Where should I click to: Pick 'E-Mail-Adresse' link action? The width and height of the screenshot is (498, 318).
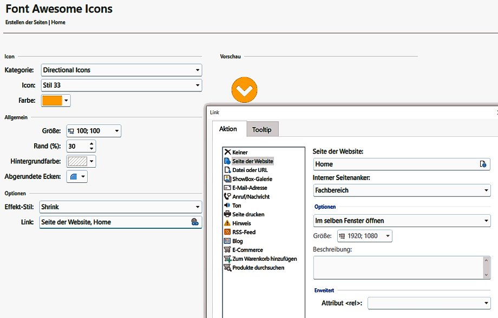(251, 188)
